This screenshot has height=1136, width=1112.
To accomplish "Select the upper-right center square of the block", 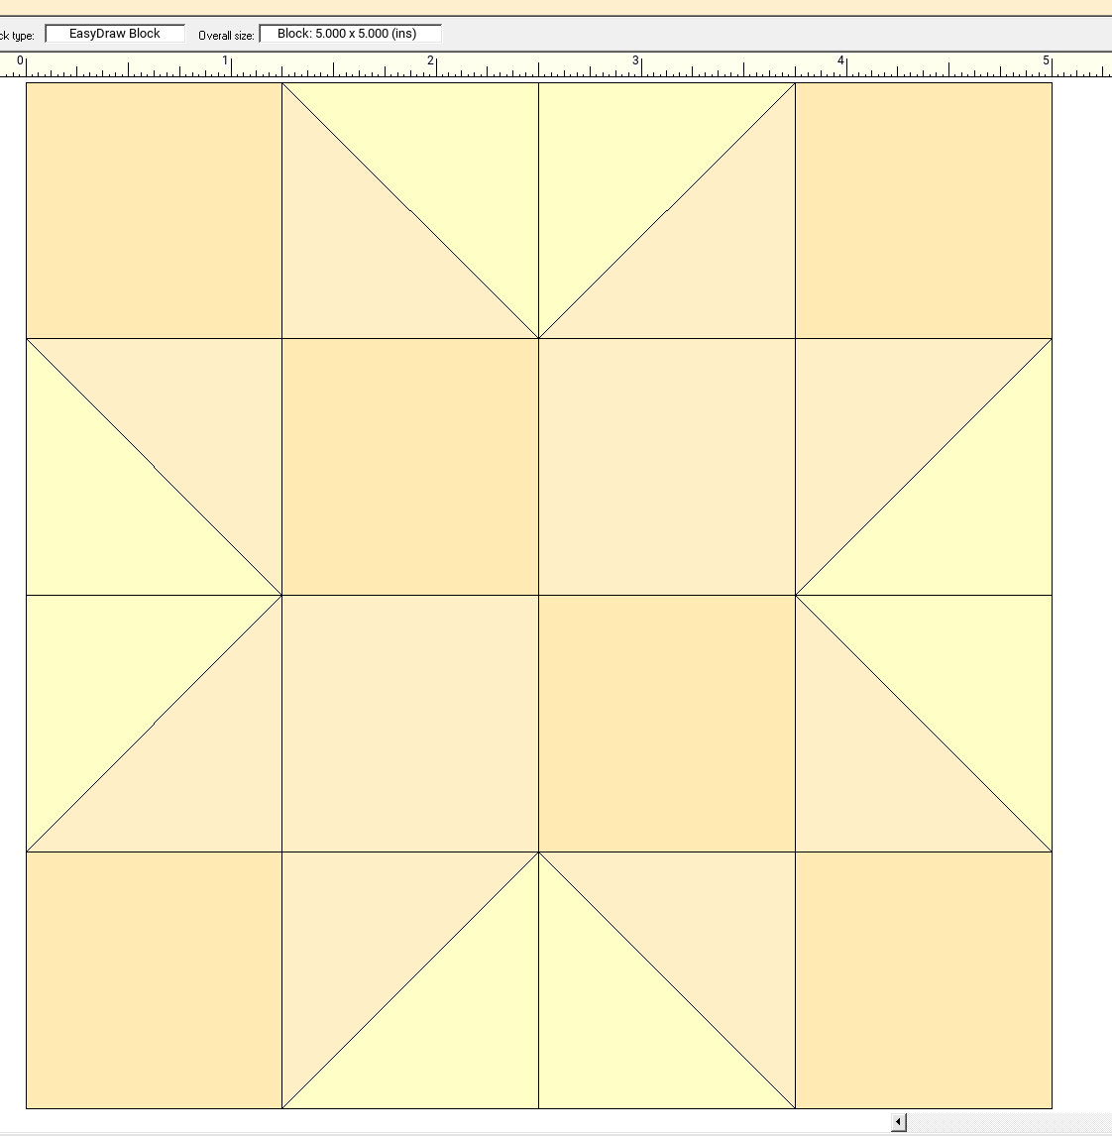I will point(666,467).
